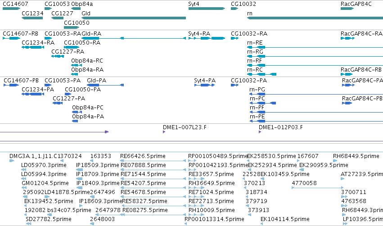Click the Obp84a gene label
Screen dimensions: 383x226
tap(82, 4)
